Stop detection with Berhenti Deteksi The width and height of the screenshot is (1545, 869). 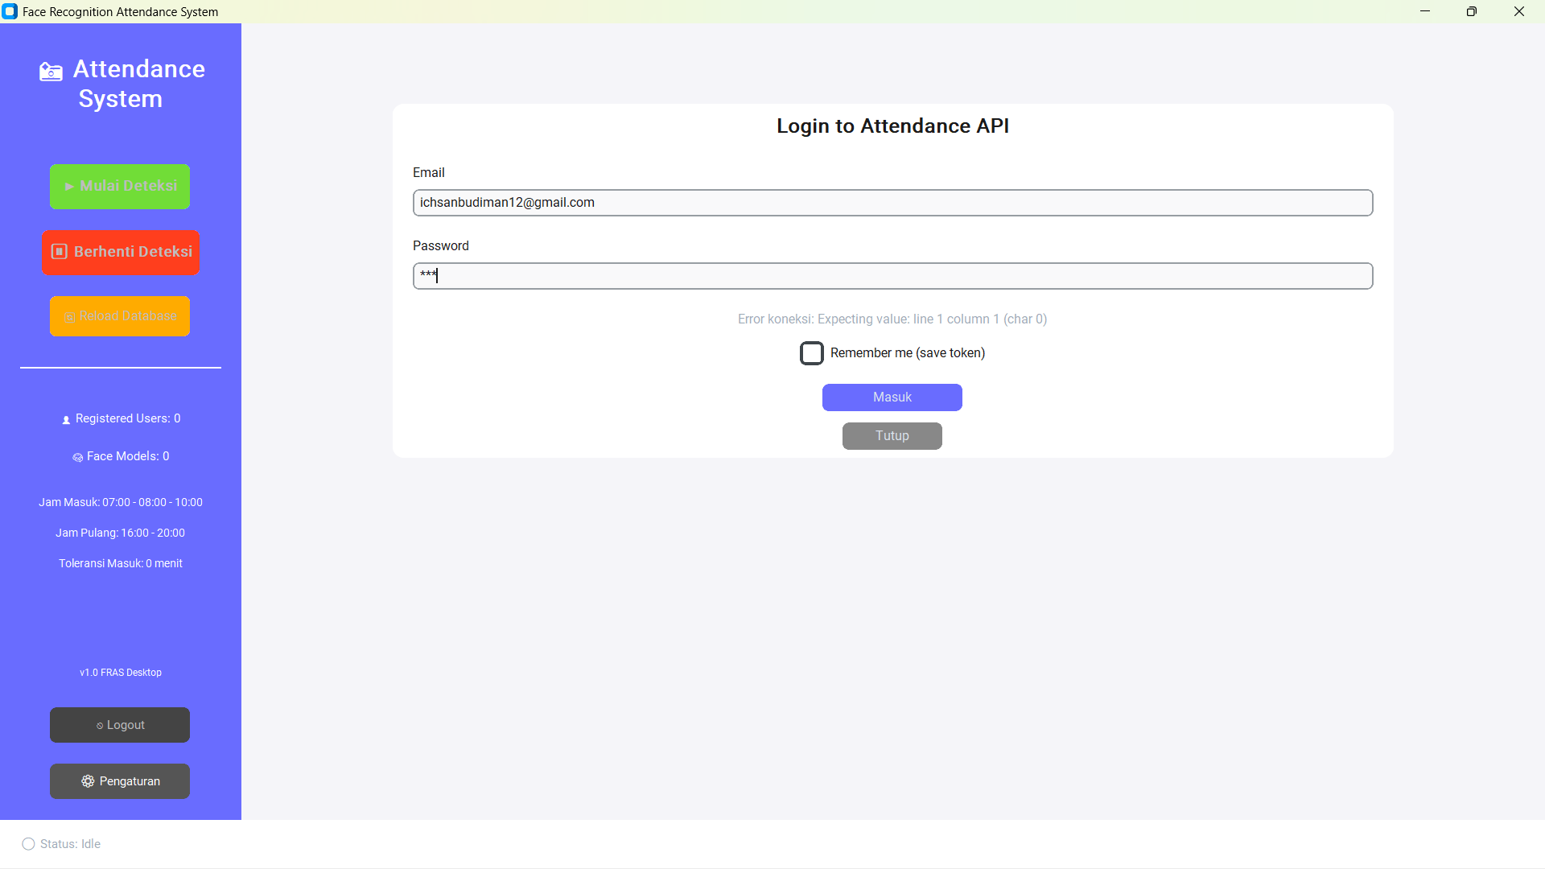[120, 253]
